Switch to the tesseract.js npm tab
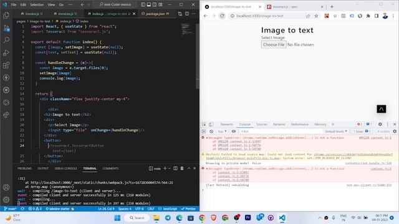 coord(295,7)
